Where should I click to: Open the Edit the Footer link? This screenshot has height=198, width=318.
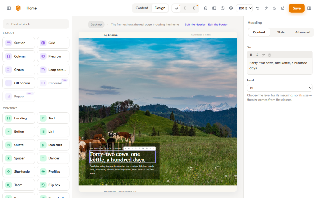click(218, 24)
